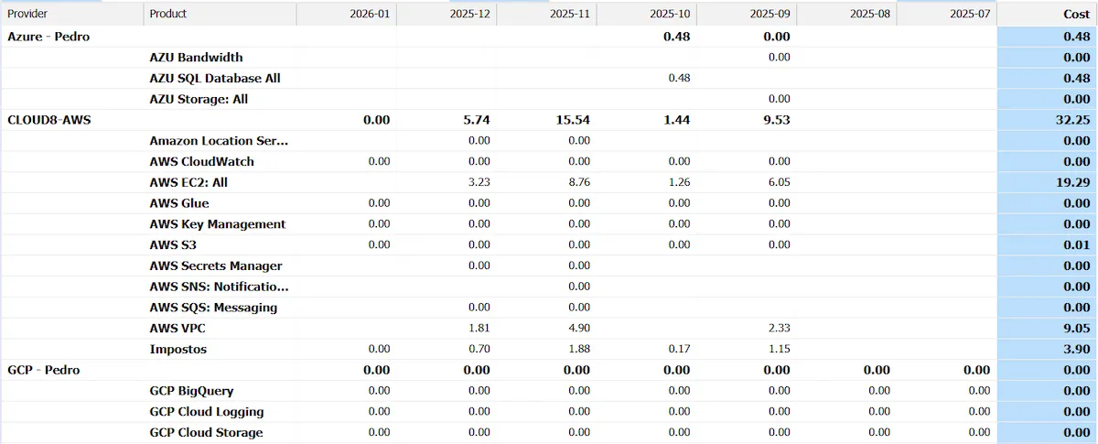Viewport: 1098px width, 444px height.
Task: Click Impostos 2025-09 value 1.15
Action: tap(779, 350)
